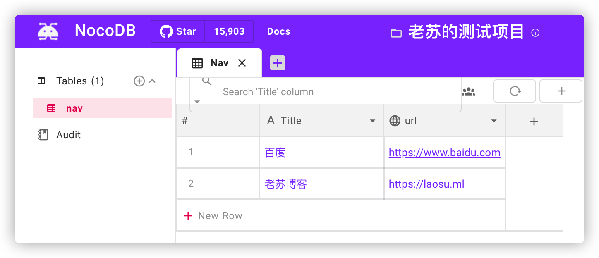Image resolution: width=599 pixels, height=258 pixels.
Task: Click the project folder icon
Action: tap(396, 33)
